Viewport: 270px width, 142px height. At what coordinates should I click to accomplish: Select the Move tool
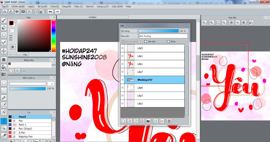click(x=4, y=51)
